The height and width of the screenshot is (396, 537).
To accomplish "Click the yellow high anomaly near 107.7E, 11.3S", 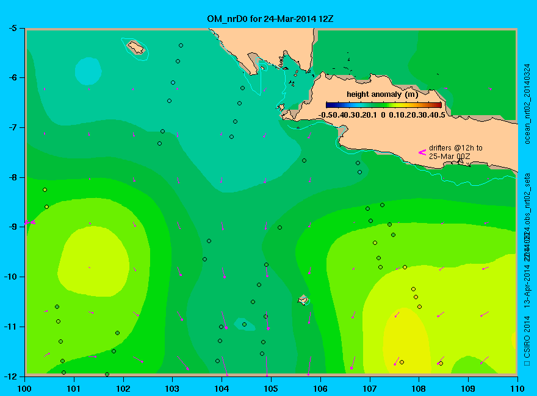I will (406, 341).
